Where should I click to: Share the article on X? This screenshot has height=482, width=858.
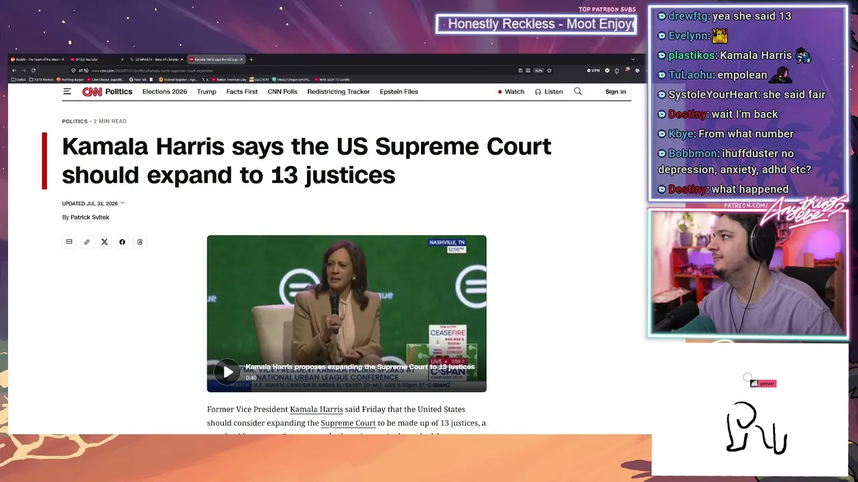pos(105,242)
